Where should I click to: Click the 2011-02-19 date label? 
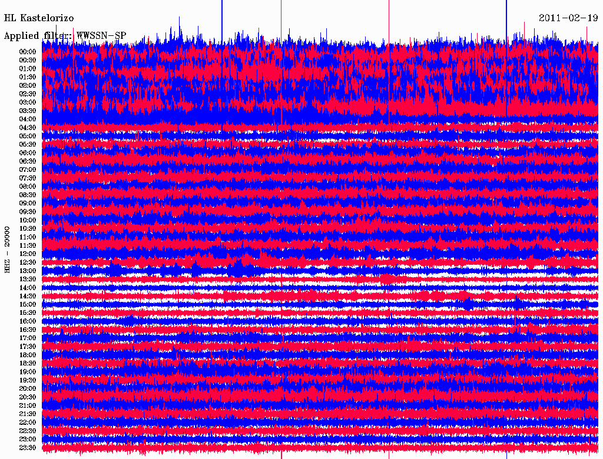point(568,18)
